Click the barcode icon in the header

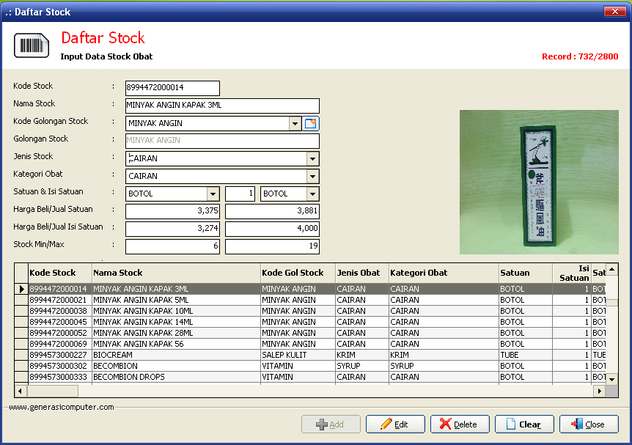tap(32, 45)
